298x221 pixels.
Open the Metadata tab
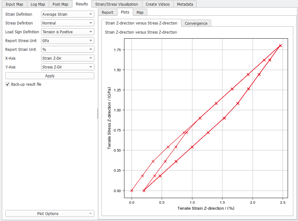tap(185, 4)
